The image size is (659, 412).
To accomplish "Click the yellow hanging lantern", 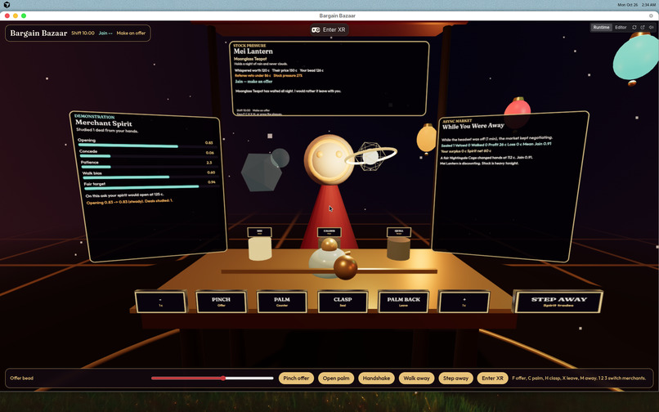I will point(427,139).
